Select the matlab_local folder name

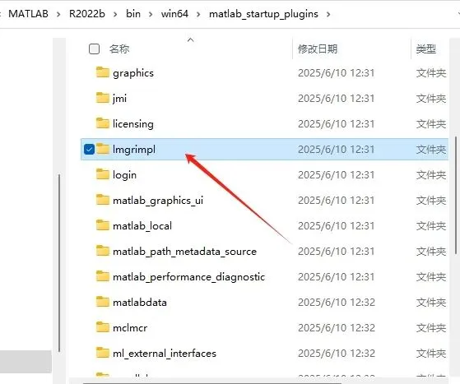[142, 225]
